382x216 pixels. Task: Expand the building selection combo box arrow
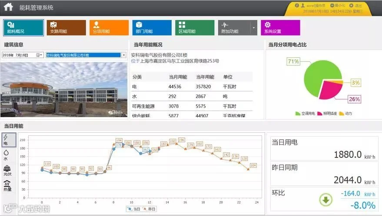124,55
